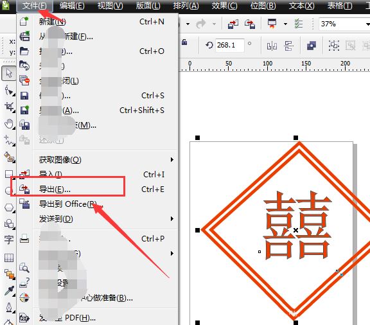This screenshot has width=370, height=325.
Task: Expand the 获取图像(Q) submenu arrow
Action: 172,160
